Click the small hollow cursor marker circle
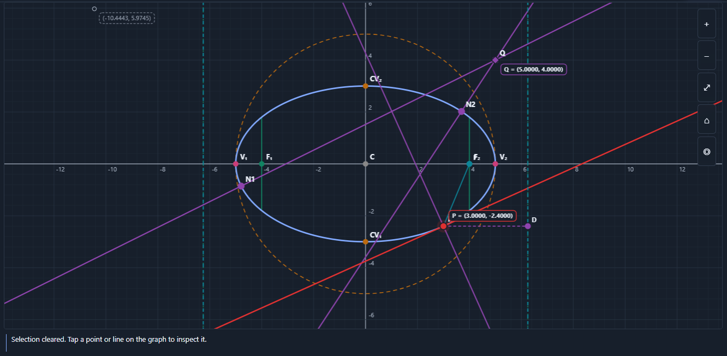The image size is (727, 356). click(x=94, y=9)
